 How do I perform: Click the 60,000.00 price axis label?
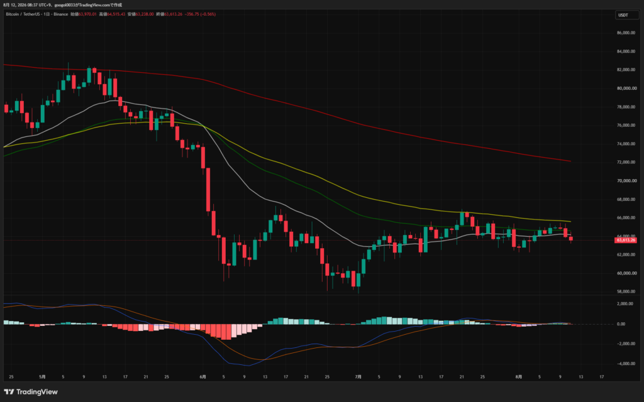point(627,273)
